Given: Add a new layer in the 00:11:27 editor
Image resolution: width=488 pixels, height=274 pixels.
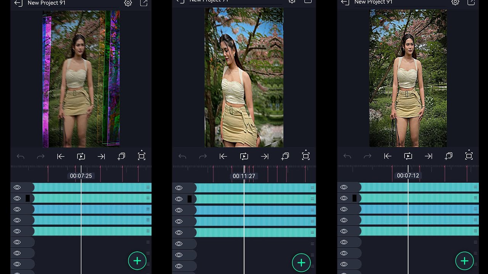Looking at the screenshot, I should click(301, 263).
